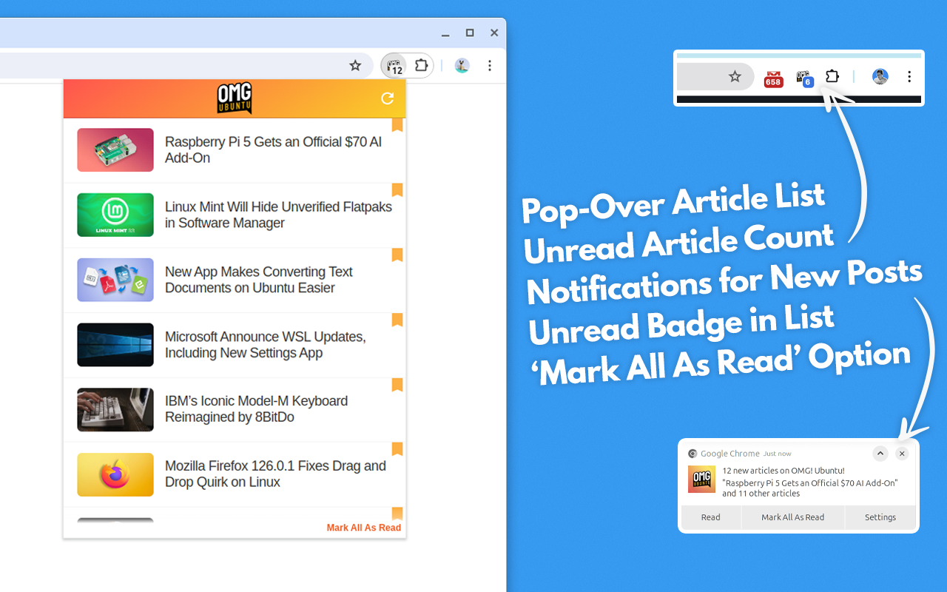The height and width of the screenshot is (592, 947).
Task: Open Firefox logo thumbnail image
Action: (115, 474)
